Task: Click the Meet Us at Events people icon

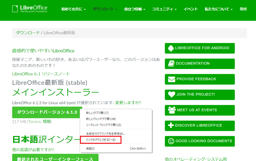Action: click(x=172, y=110)
